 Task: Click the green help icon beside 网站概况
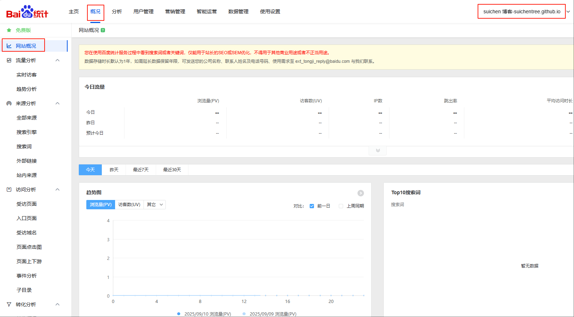103,30
